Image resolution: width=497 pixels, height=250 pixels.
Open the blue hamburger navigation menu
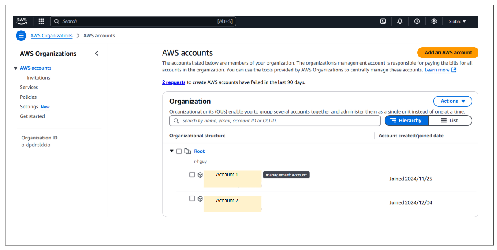(21, 35)
